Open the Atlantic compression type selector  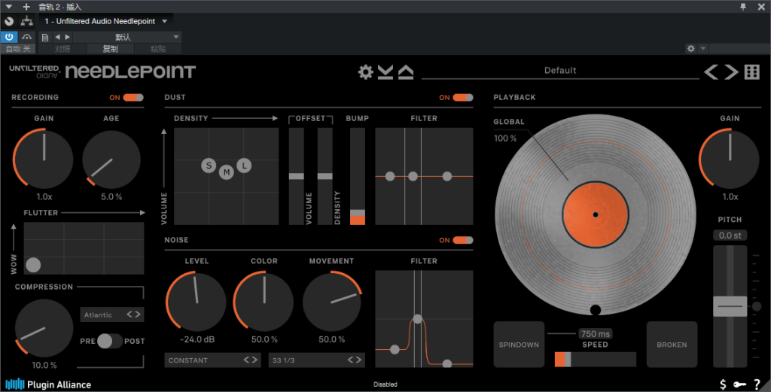[112, 315]
